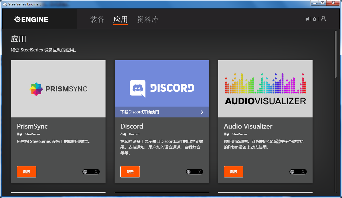Click the Audio Visualizer banner image
Screen dimensions: 342x198
[265, 89]
